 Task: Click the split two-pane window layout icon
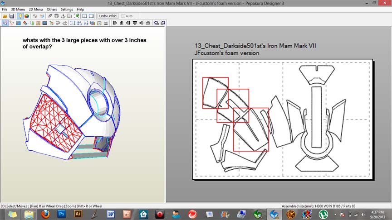[84, 16]
